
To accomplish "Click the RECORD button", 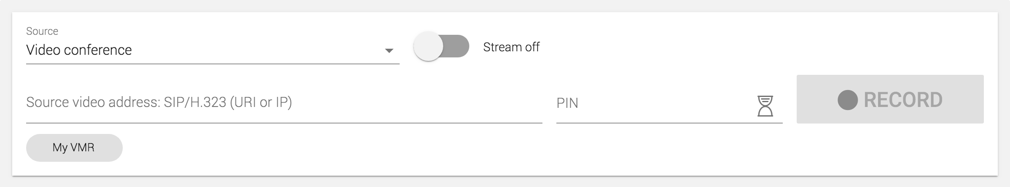I will click(890, 99).
